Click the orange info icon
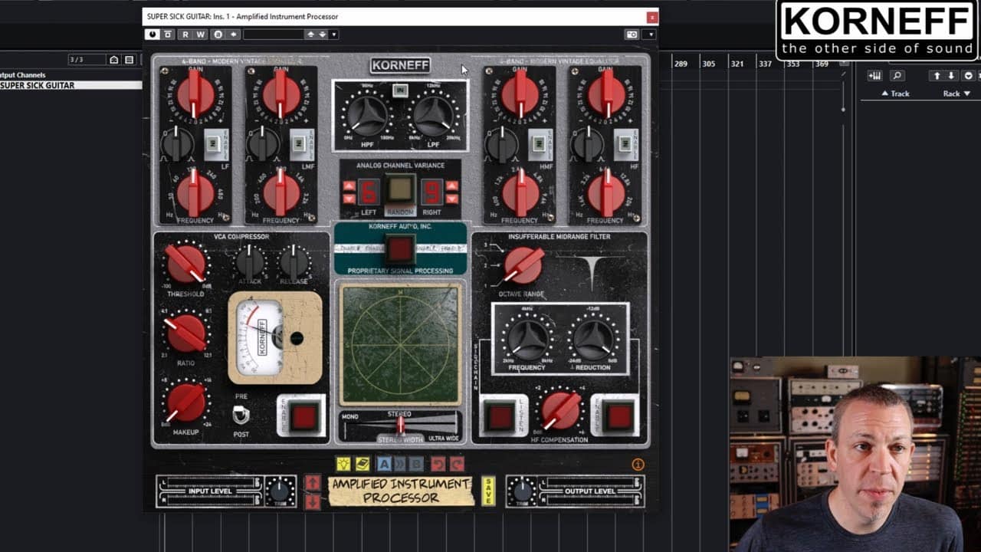 click(x=638, y=465)
